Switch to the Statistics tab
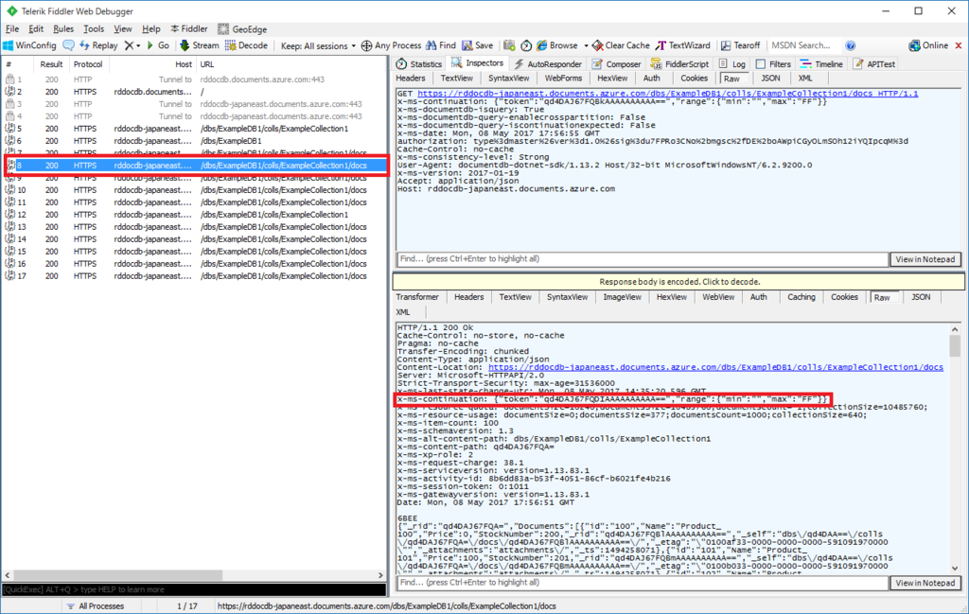This screenshot has width=969, height=614. 419,64
